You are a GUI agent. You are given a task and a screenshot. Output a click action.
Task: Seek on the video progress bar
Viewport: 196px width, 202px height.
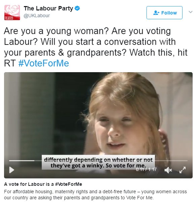pyautogui.click(x=98, y=161)
